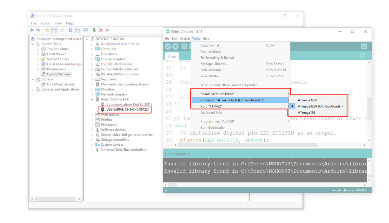Click the red X uninstall device icon
Screen dimensions: 389x223
[x=101, y=30]
